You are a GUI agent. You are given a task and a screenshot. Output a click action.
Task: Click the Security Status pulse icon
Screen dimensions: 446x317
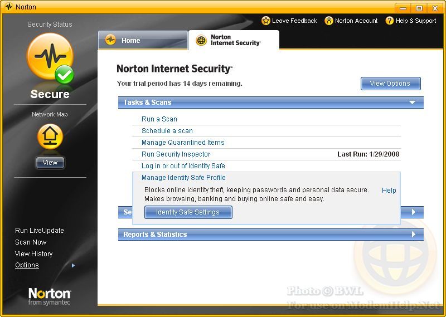(x=50, y=58)
